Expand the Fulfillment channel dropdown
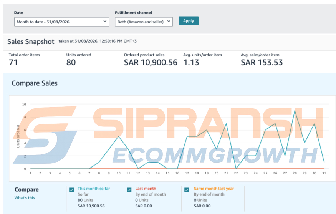 tap(144, 22)
